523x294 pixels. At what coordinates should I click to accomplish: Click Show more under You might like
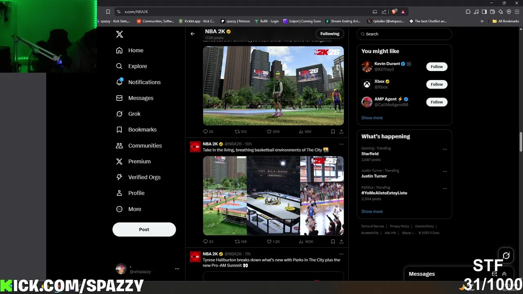(x=372, y=118)
